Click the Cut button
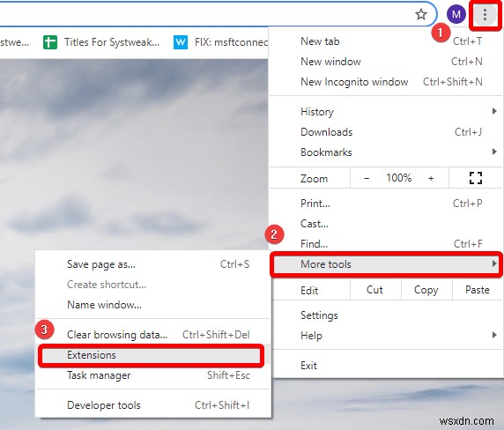Image resolution: width=504 pixels, height=430 pixels. [375, 290]
